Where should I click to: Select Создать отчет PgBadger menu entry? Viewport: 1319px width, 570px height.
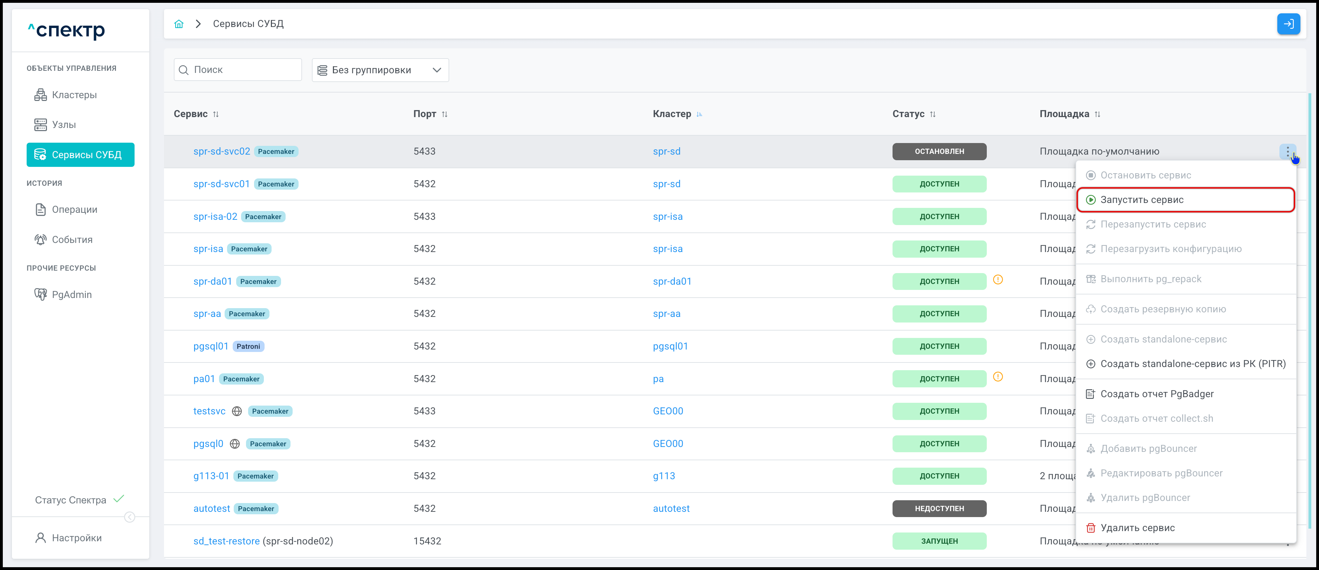click(1157, 394)
